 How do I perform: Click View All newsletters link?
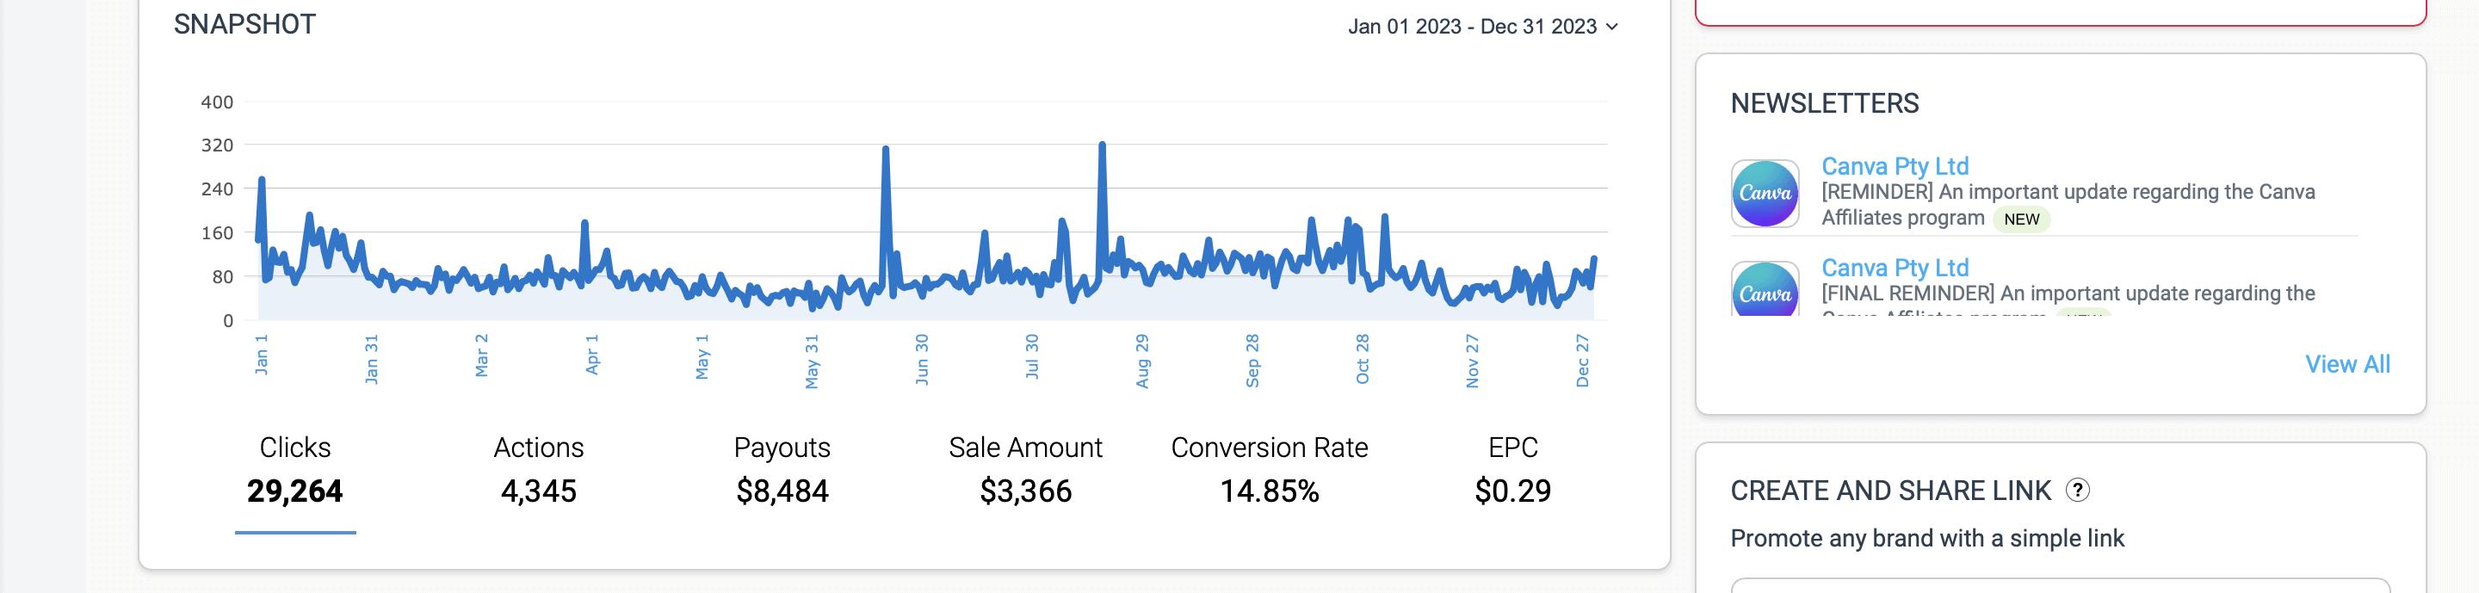click(x=2346, y=365)
